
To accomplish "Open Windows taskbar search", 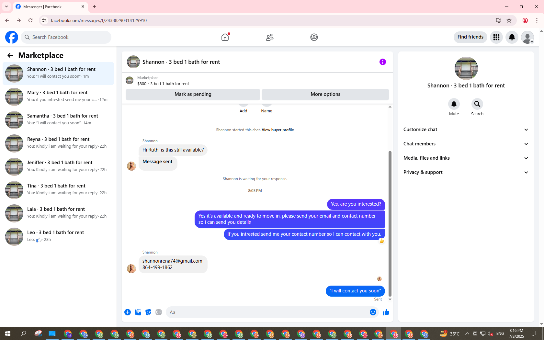I will coord(23,334).
